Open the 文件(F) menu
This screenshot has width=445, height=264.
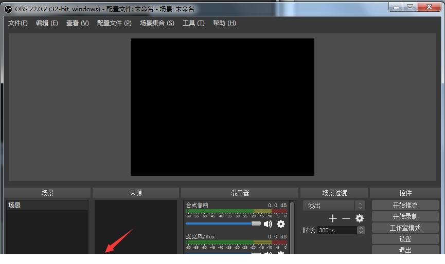tap(17, 23)
